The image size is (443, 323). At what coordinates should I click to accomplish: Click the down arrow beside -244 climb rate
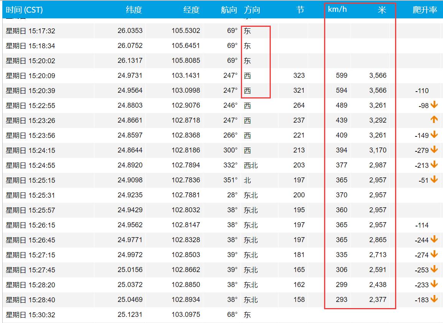point(434,239)
